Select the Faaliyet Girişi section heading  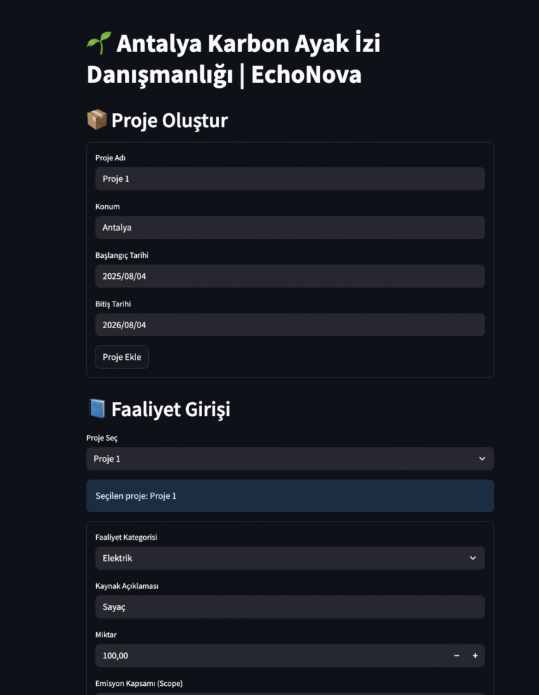pos(171,409)
